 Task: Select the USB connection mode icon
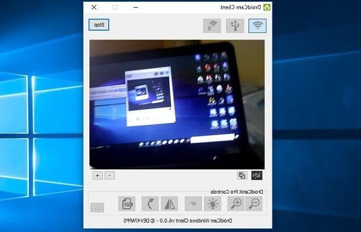[x=235, y=26]
